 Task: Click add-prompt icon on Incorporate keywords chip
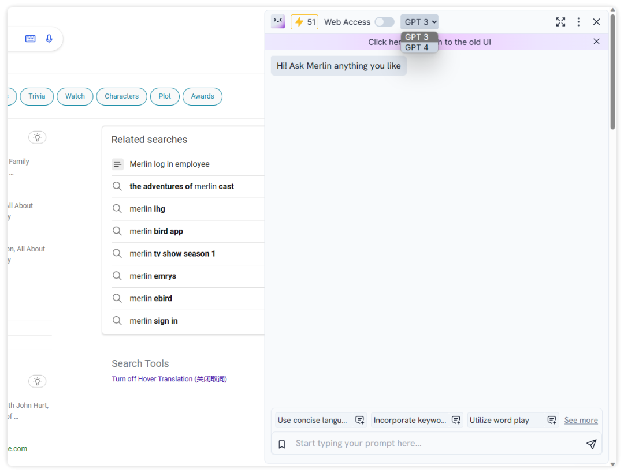pos(456,420)
